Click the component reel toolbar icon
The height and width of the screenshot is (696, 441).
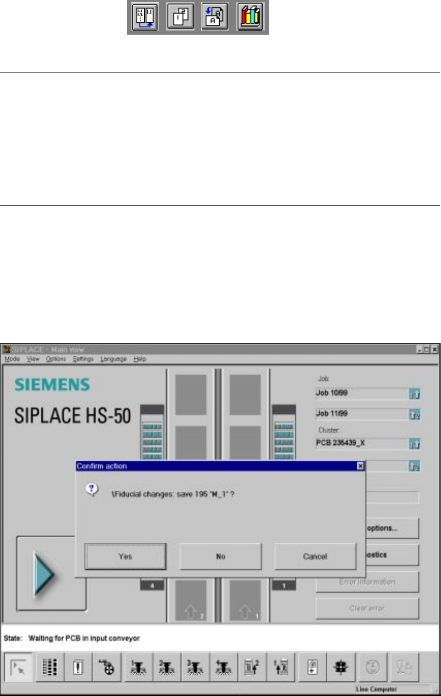(107, 667)
